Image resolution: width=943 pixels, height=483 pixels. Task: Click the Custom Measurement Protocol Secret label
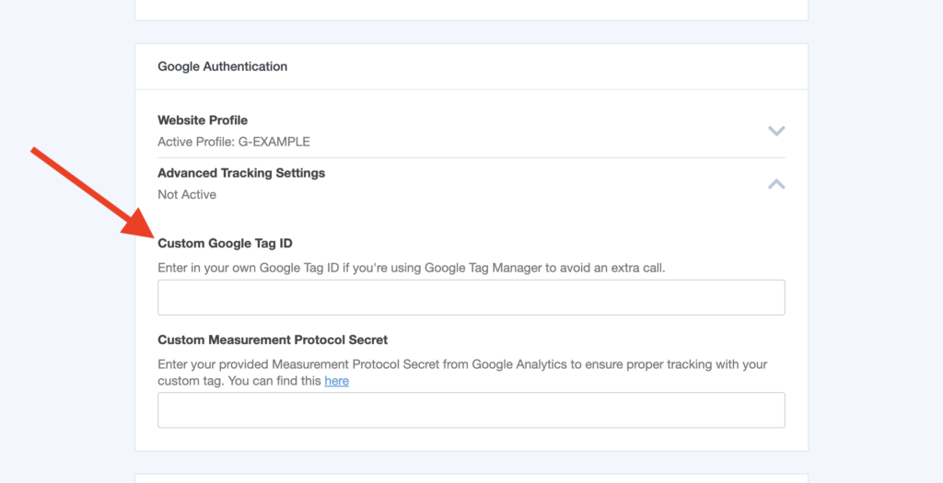[x=273, y=339]
